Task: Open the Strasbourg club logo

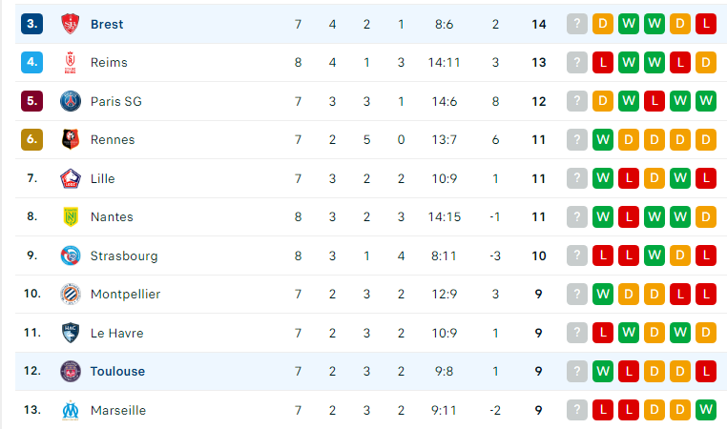Action: 71,255
